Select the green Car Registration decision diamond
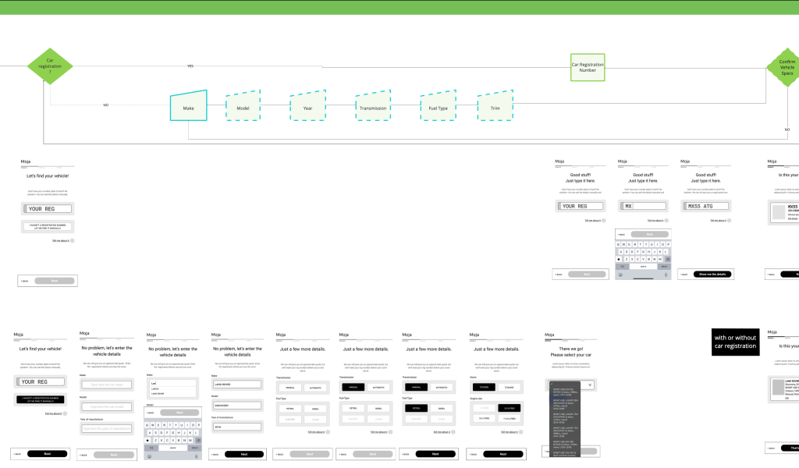 [50, 66]
